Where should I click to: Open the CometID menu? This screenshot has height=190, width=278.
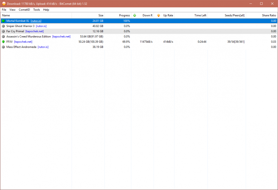(24, 10)
